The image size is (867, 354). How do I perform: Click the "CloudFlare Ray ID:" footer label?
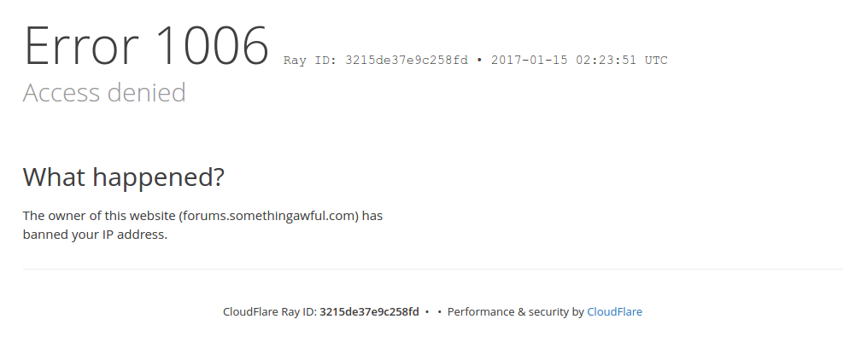[270, 312]
